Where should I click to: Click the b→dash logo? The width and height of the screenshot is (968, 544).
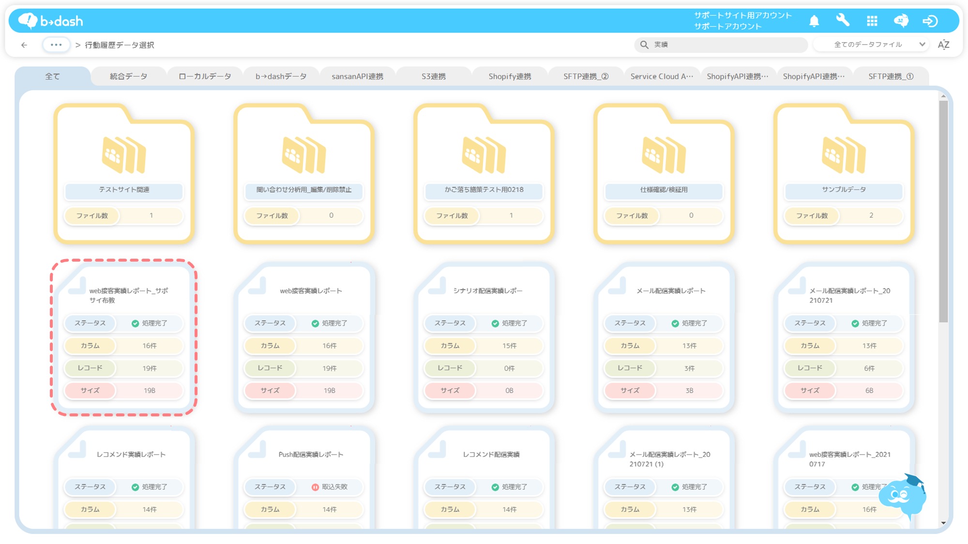coord(51,21)
